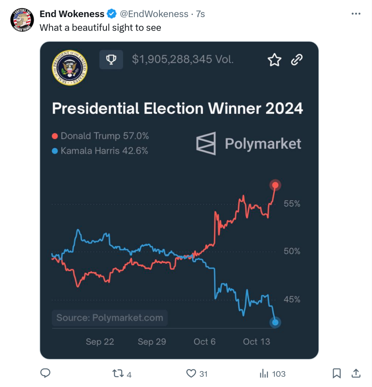This screenshot has width=372, height=387.
Task: Click the @EndWokeness handle
Action: coord(154,14)
